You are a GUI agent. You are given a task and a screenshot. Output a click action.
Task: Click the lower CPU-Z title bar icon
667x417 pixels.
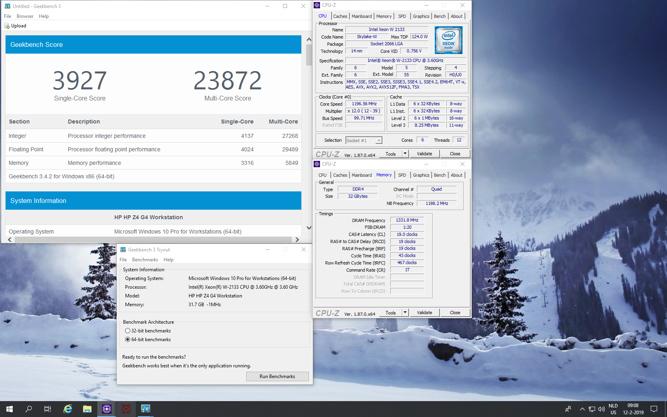point(317,164)
